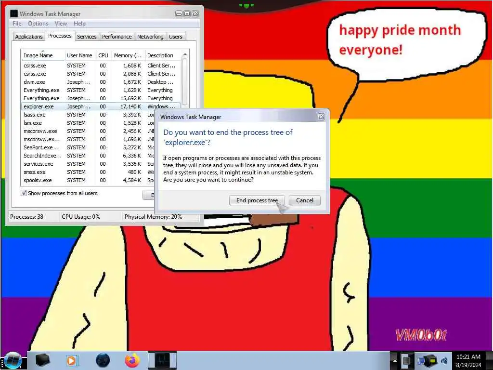Image resolution: width=493 pixels, height=370 pixels.
Task: Close the main Task Manager window
Action: (x=195, y=13)
